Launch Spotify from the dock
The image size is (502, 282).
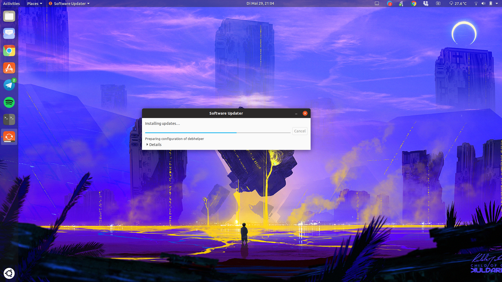pos(9,102)
